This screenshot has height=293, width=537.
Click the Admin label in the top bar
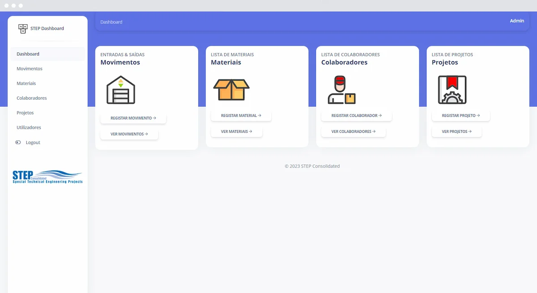tap(517, 21)
